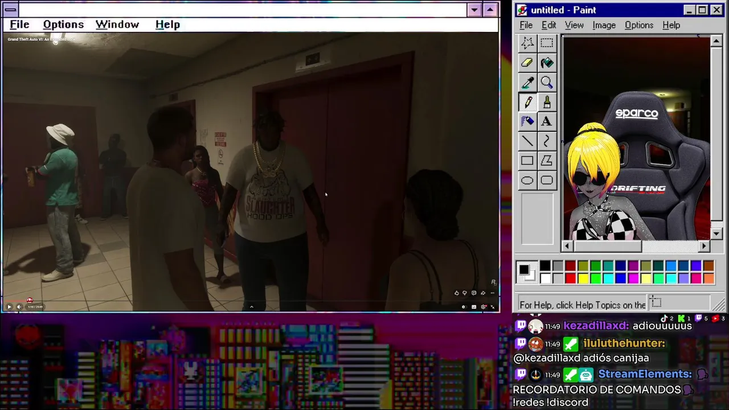Select the magenta palette color

point(633,278)
